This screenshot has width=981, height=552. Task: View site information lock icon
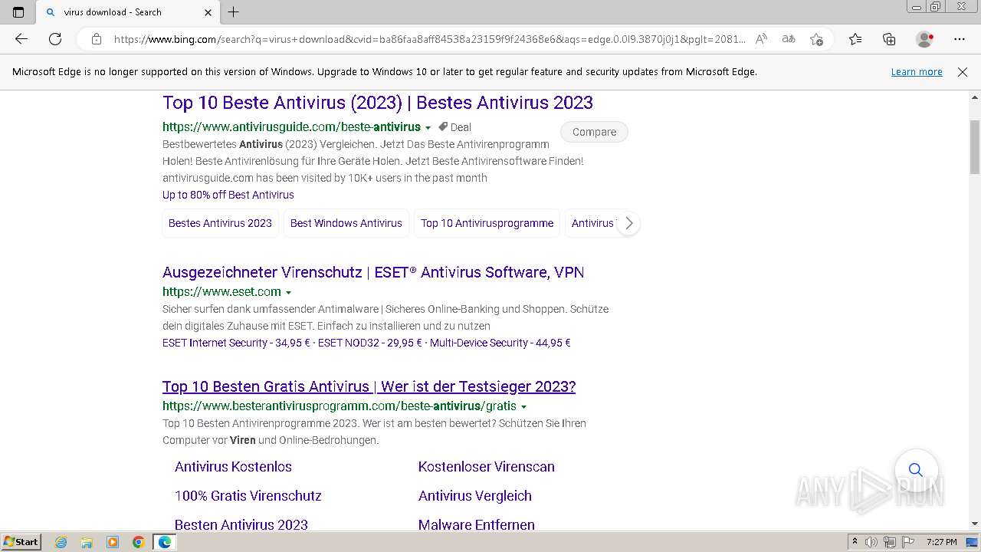[97, 39]
